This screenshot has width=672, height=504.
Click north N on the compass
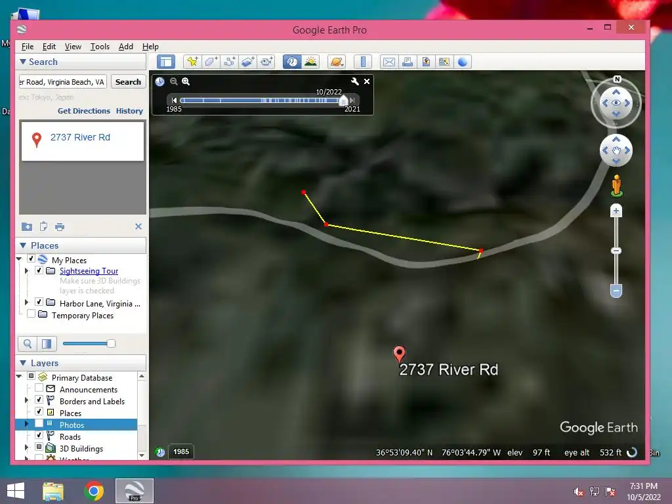coord(617,79)
